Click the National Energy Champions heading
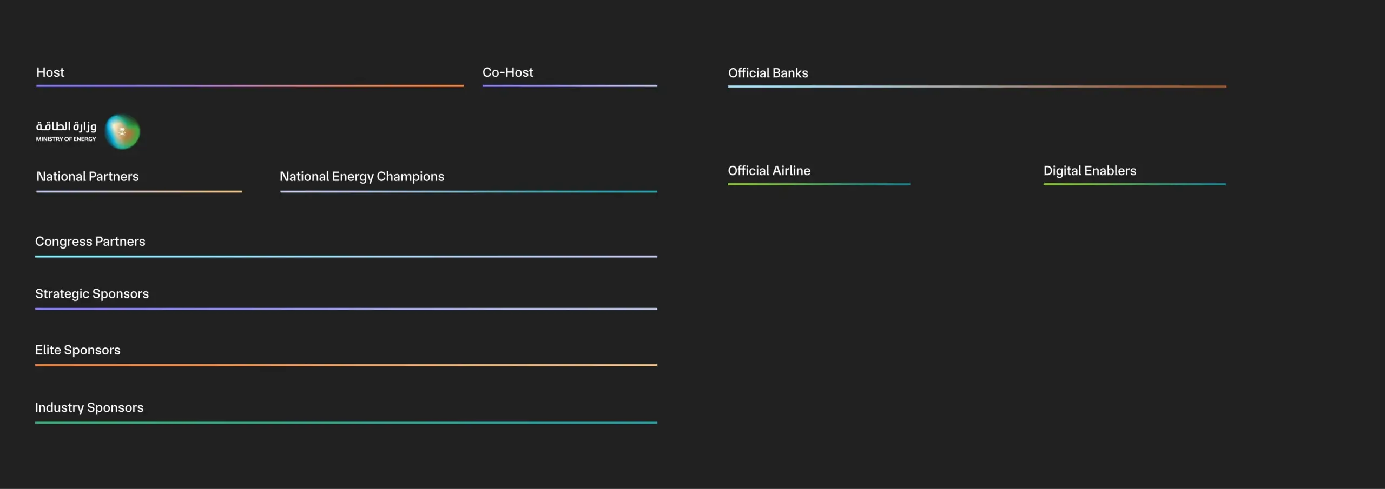The image size is (1385, 489). (362, 177)
